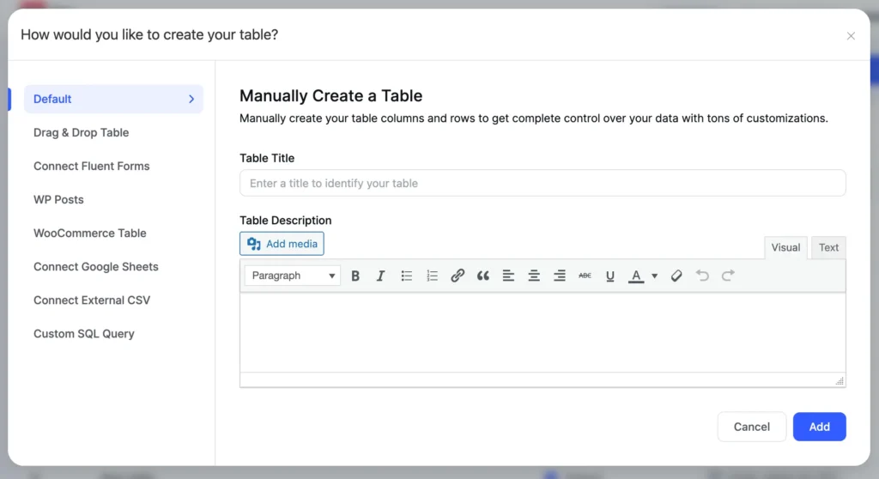This screenshot has width=879, height=479.
Task: Open the Paragraph format dropdown
Action: coord(293,276)
